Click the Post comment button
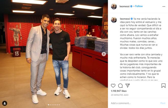Image resolution: width=168 pixels, height=108 pixels. (x=163, y=103)
